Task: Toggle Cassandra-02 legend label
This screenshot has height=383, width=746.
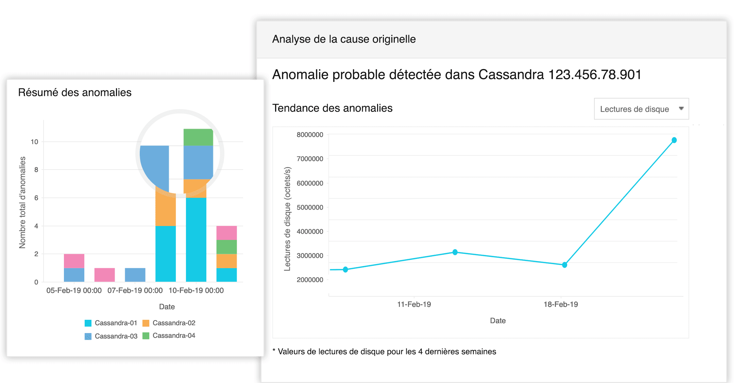Action: point(174,323)
